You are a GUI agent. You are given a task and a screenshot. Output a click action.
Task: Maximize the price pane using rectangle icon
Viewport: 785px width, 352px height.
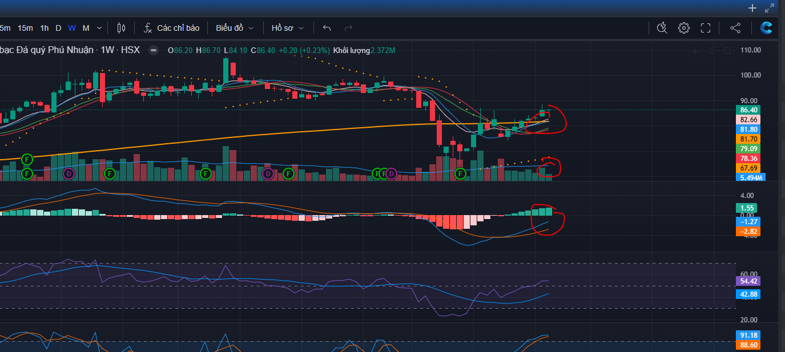(727, 51)
